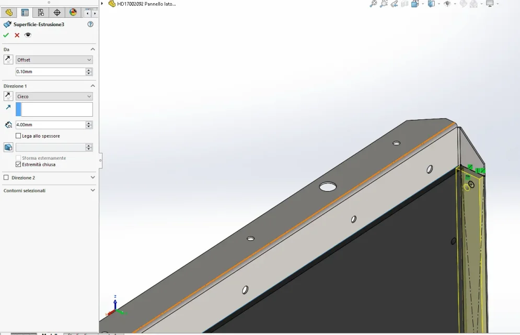Image resolution: width=520 pixels, height=335 pixels.
Task: Click the View Orientation cube icon
Action: click(415, 4)
